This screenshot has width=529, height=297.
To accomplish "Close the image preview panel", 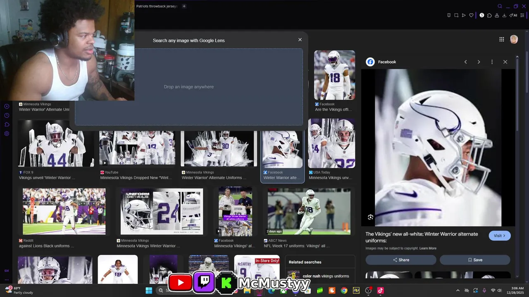I will point(505,62).
